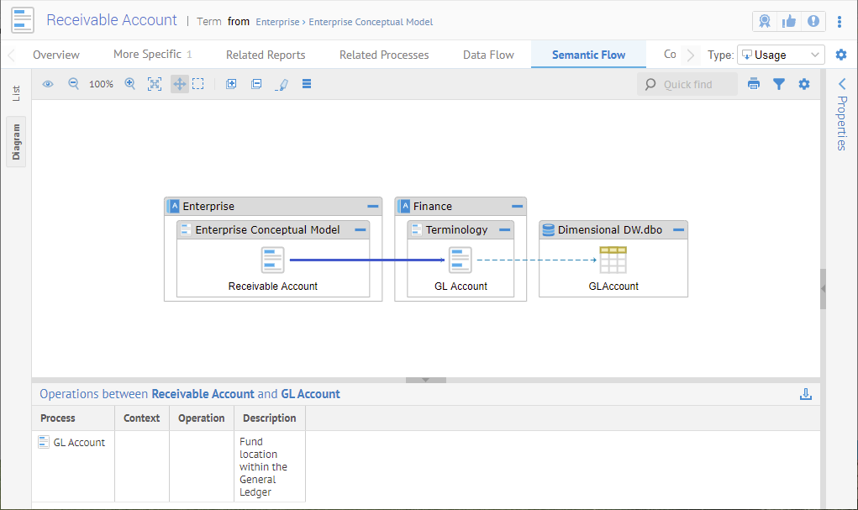
Task: Toggle the eye visibility icon in toolbar
Action: coord(48,84)
